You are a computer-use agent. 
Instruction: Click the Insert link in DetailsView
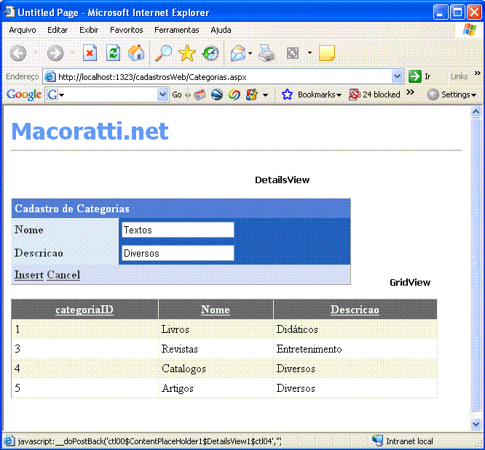(29, 275)
